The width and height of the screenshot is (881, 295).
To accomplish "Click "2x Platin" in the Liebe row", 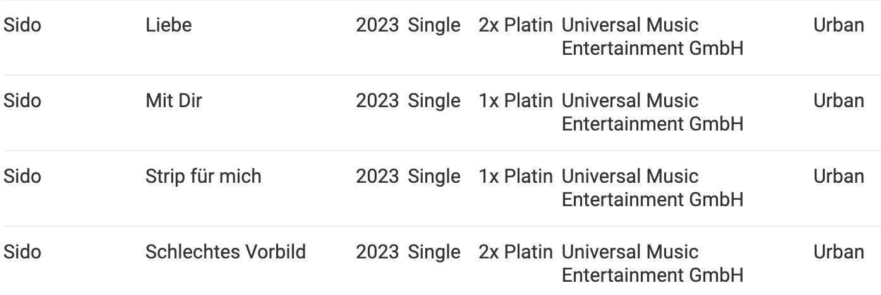I will point(516,25).
